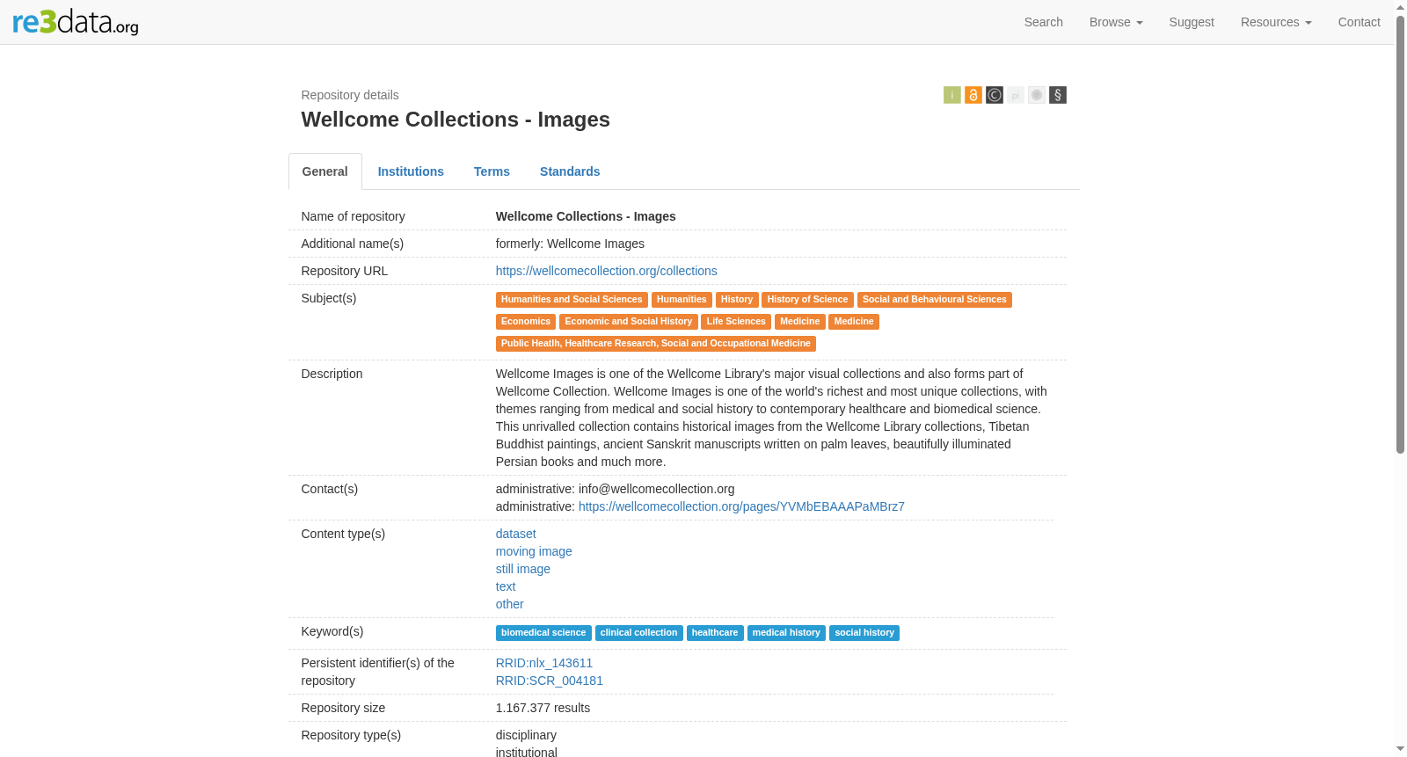Click the dark copyright license icon

[995, 95]
